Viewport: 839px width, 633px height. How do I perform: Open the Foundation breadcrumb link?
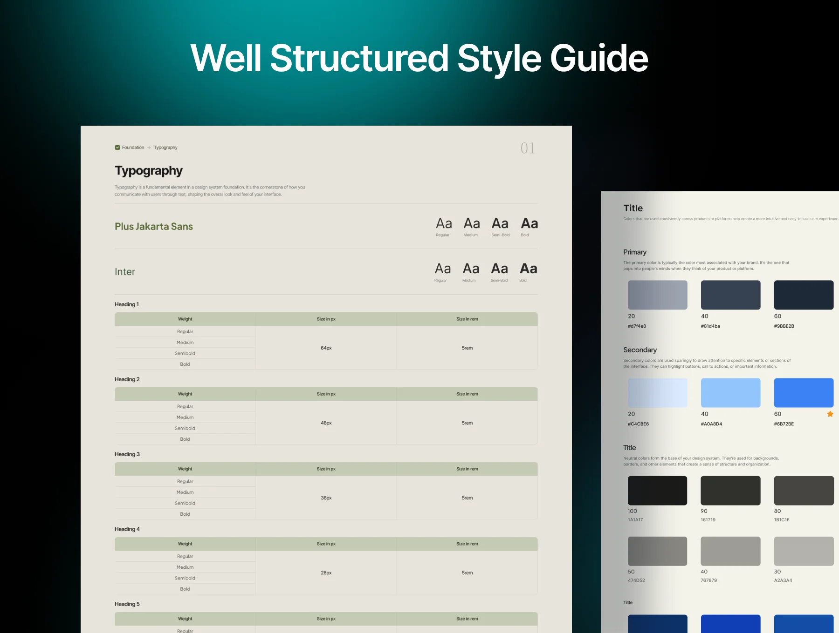(x=133, y=148)
